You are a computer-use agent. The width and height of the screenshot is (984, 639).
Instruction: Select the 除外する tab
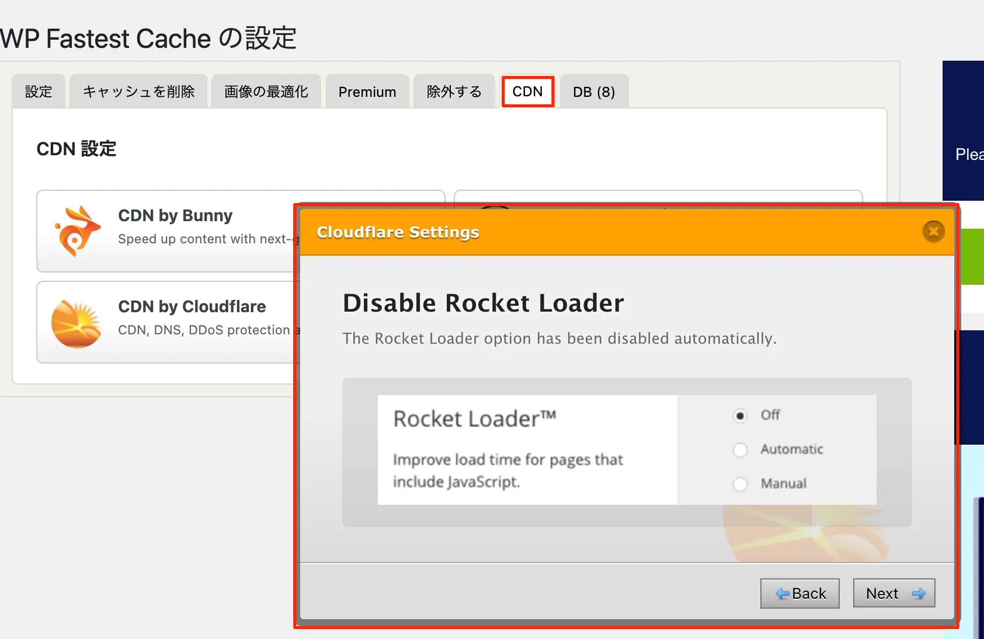click(454, 92)
